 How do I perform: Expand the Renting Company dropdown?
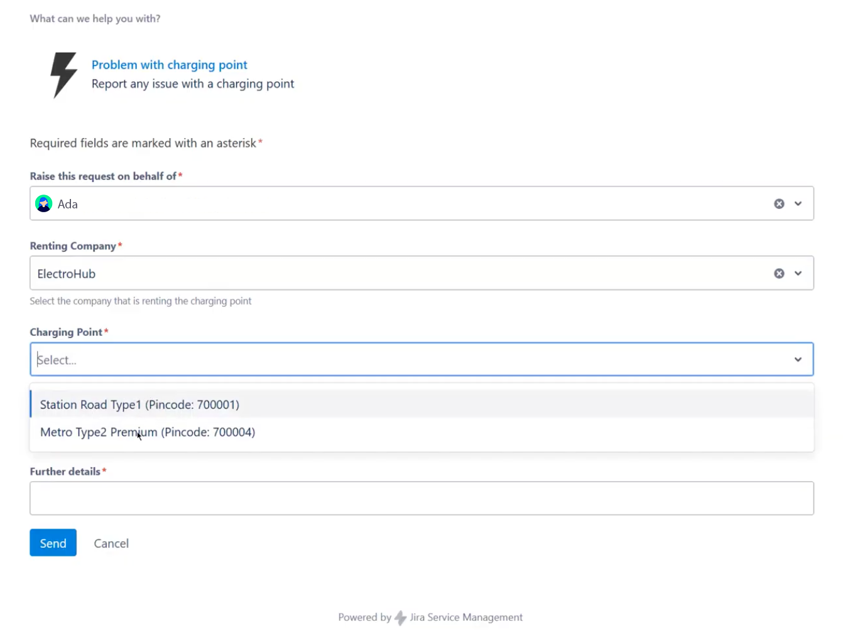(798, 273)
